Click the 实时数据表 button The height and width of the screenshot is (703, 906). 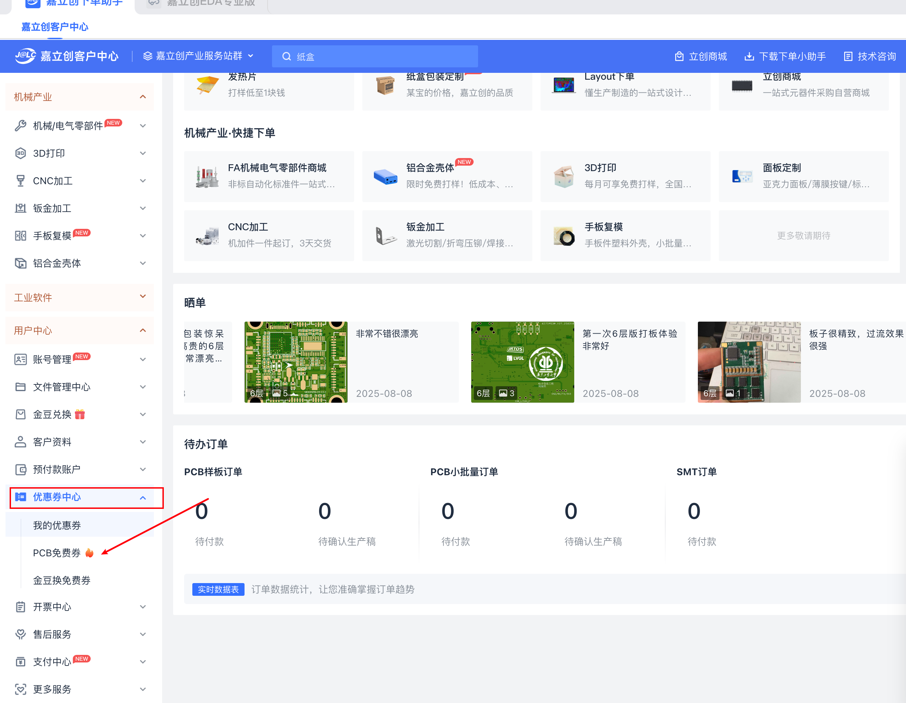tap(218, 589)
